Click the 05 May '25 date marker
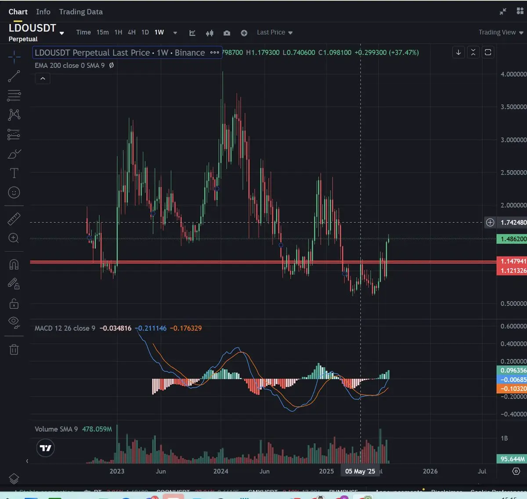 [360, 471]
